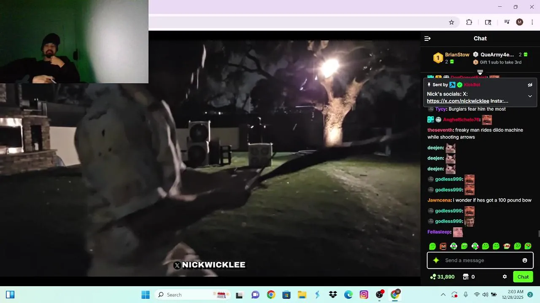Open File Explorer from the taskbar
The image size is (540, 303).
click(302, 295)
